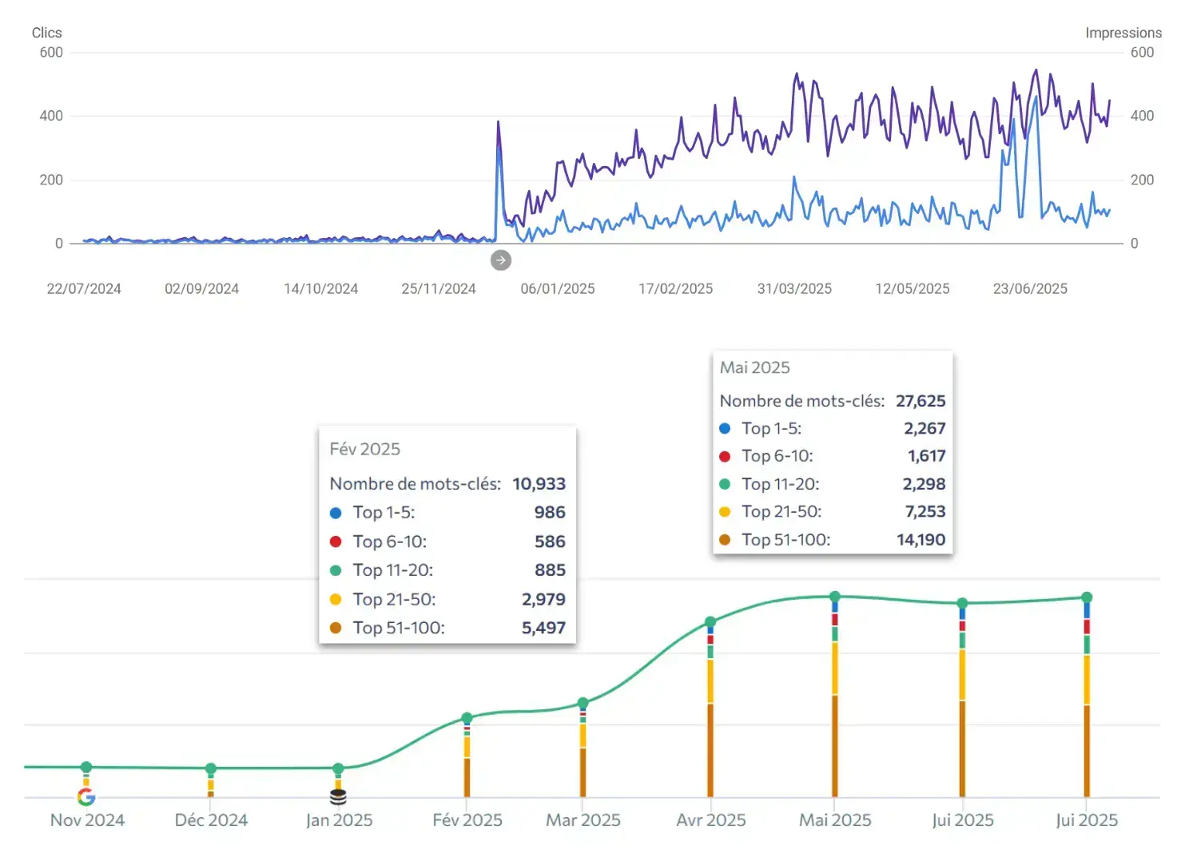Click the '23/06/2025' date label
The height and width of the screenshot is (853, 1185).
[1031, 289]
